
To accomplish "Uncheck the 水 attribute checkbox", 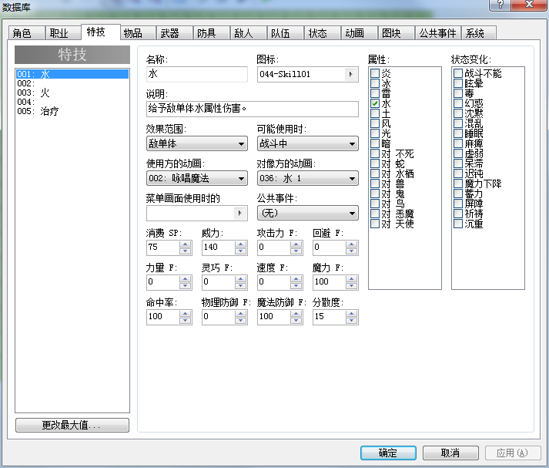I will (x=375, y=103).
